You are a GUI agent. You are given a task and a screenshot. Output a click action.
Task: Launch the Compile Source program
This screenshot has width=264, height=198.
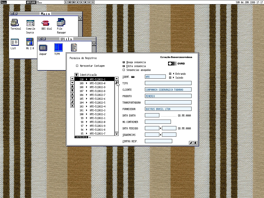(x=30, y=23)
